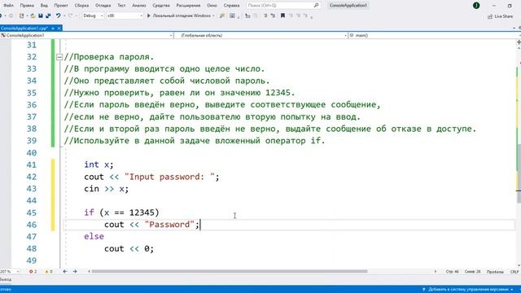Click on the "int x;" line

99,164
